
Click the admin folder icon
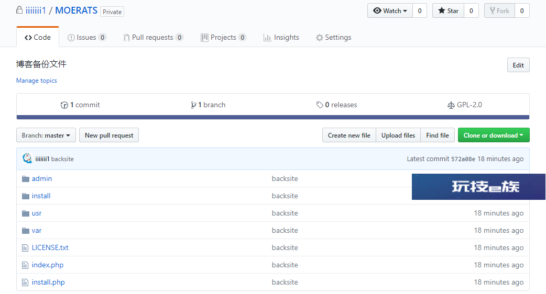click(x=26, y=179)
